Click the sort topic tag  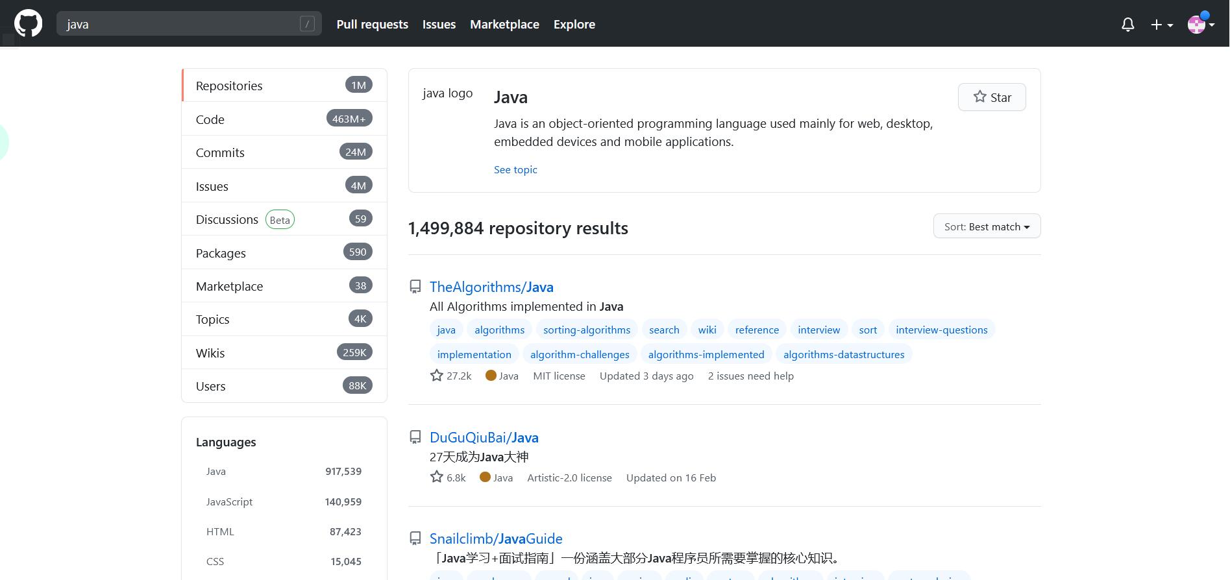tap(868, 330)
